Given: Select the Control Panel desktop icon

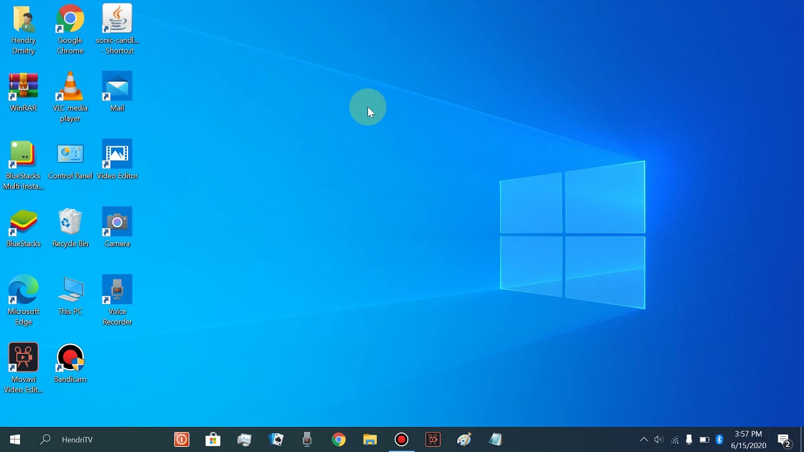Looking at the screenshot, I should (x=70, y=160).
